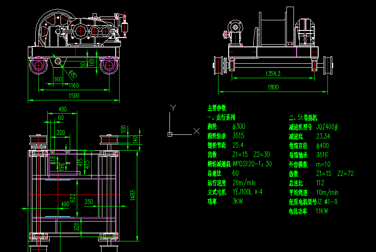This screenshot has width=376, height=252.
Task: Click the Z2=72 teeth value
Action: [x=346, y=173]
